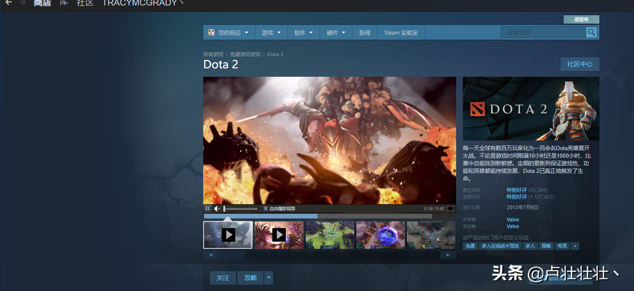This screenshot has height=291, width=634.
Task: Select the 策略 tag
Action: pyautogui.click(x=546, y=246)
